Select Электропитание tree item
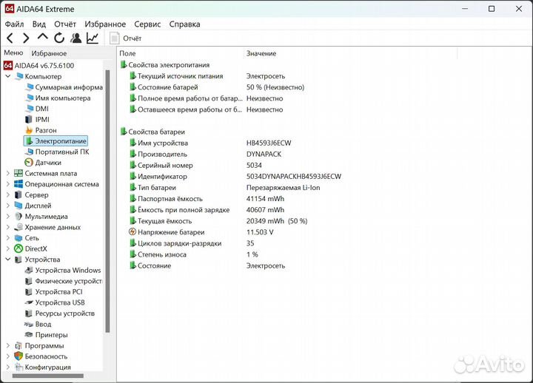The width and height of the screenshot is (533, 383). [56, 141]
